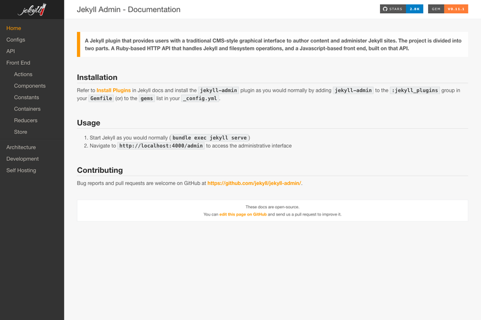Image resolution: width=481 pixels, height=320 pixels.
Task: Click the gems code snippet
Action: click(147, 98)
